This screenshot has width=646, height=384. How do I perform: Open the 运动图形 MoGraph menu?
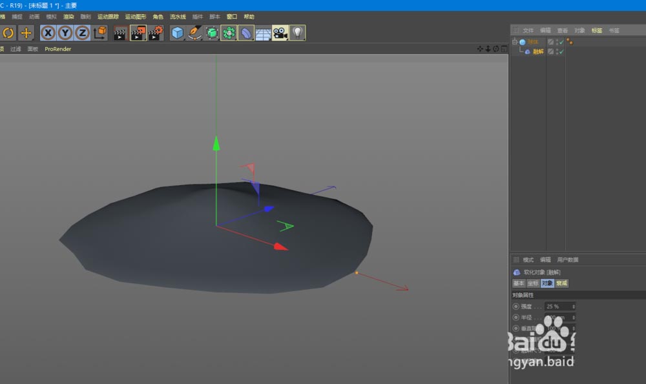pyautogui.click(x=135, y=17)
